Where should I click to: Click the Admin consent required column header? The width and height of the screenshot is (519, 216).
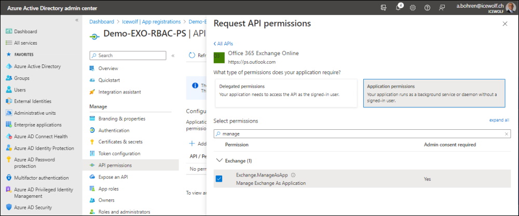click(x=450, y=145)
